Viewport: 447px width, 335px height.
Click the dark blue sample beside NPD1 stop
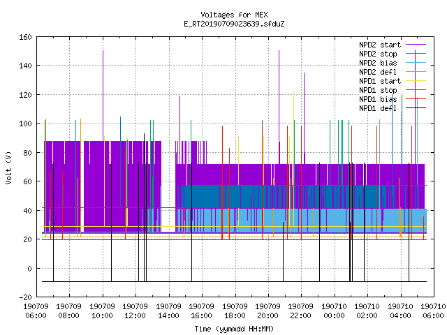click(416, 90)
